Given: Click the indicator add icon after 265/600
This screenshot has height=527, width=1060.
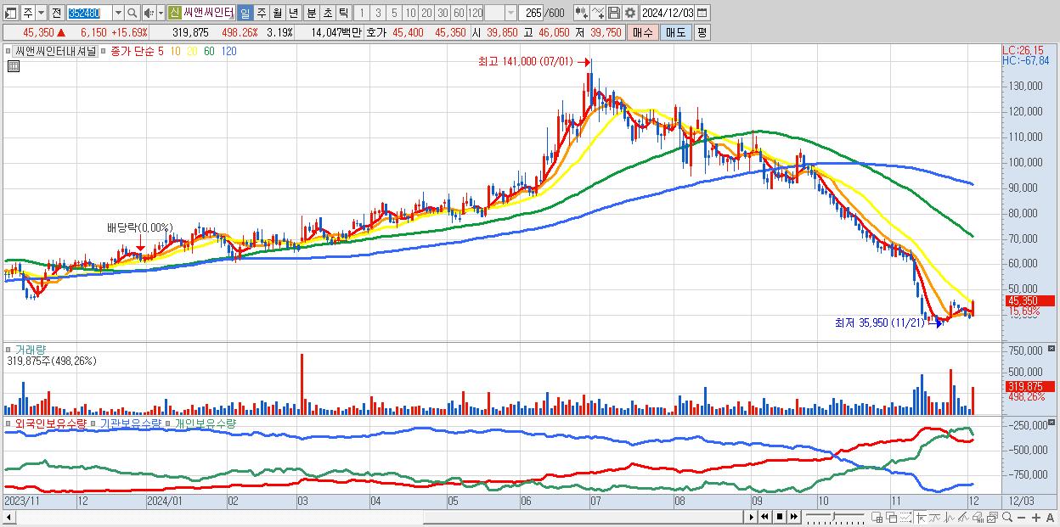Looking at the screenshot, I should click(x=582, y=13).
